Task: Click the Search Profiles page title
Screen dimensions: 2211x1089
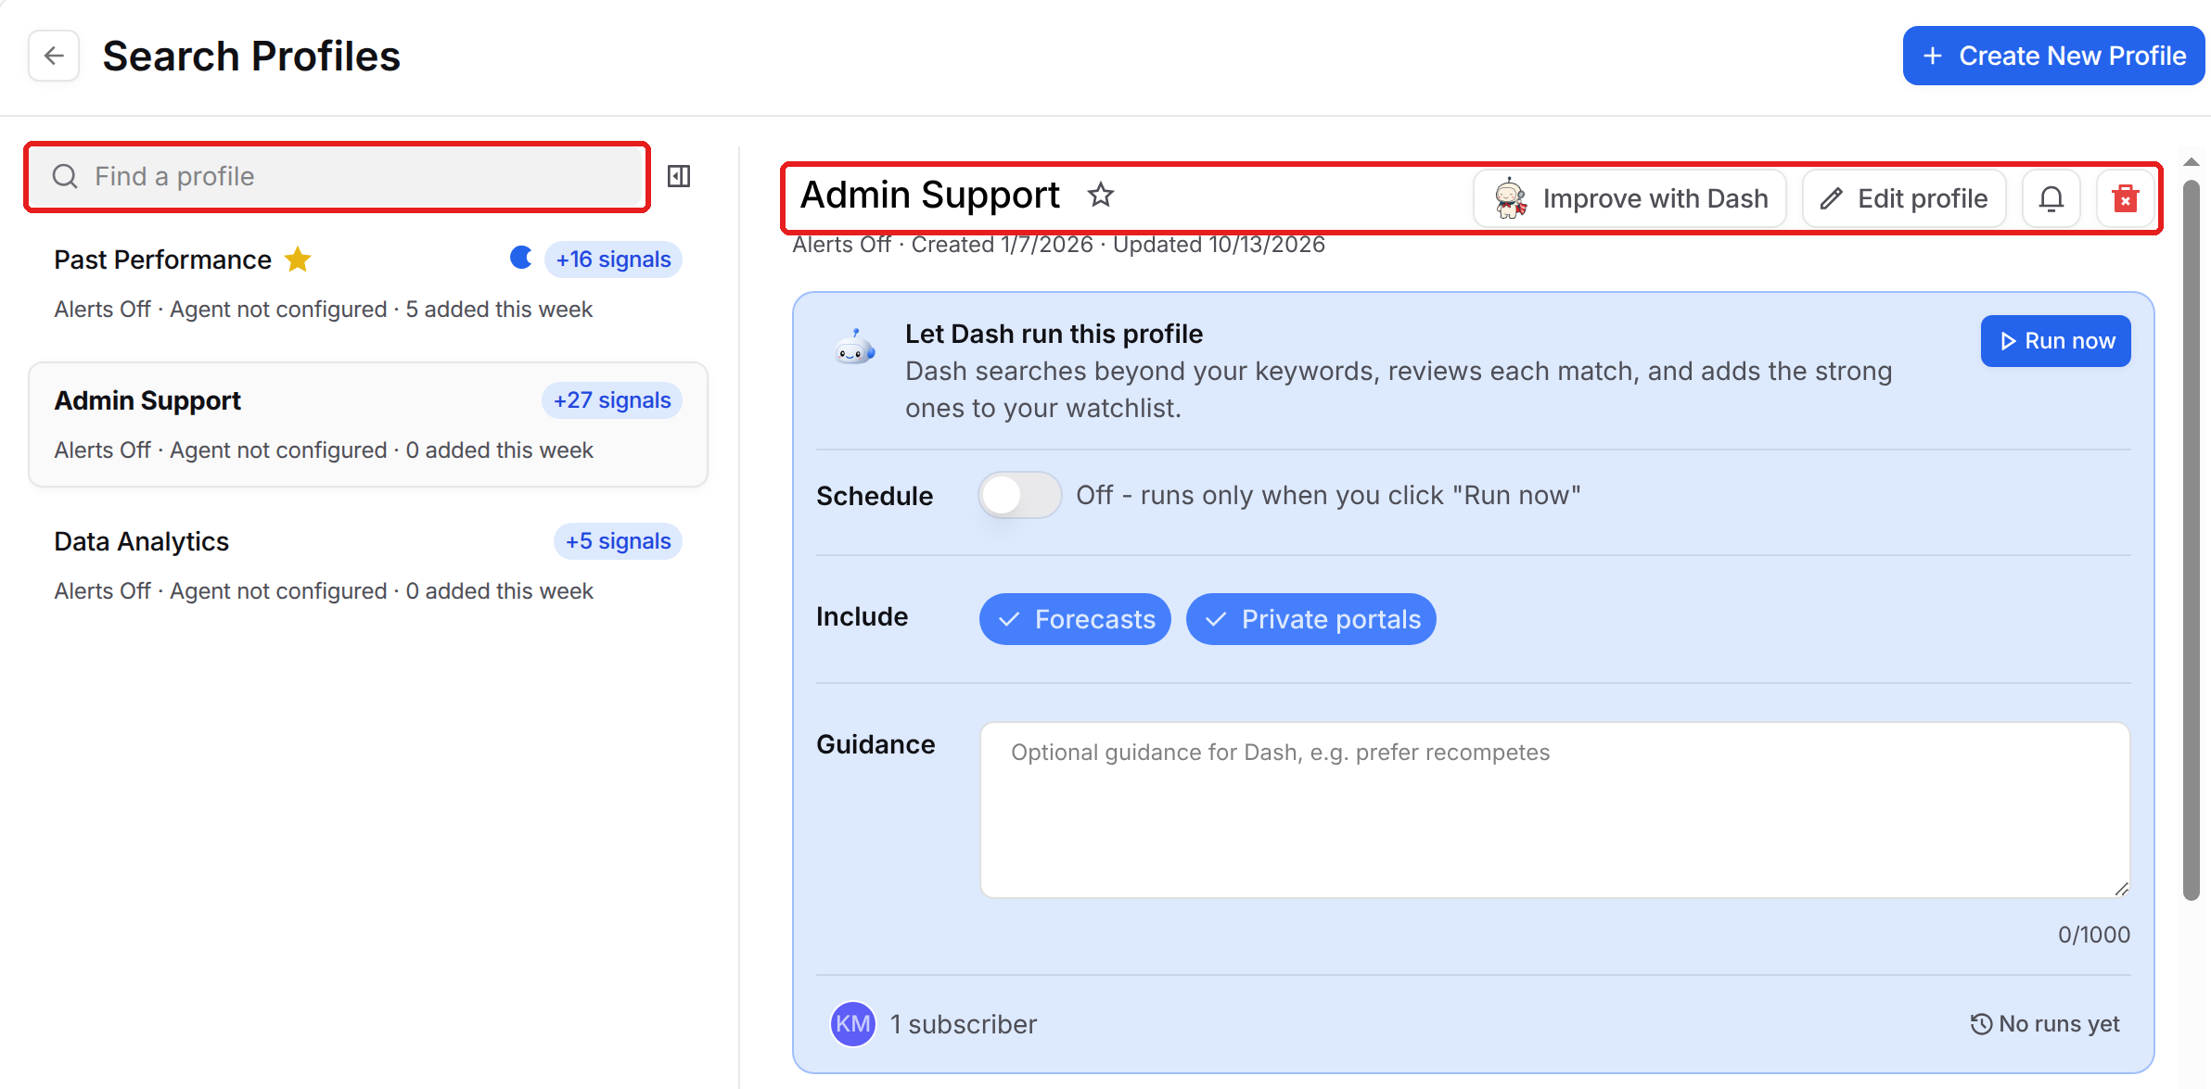Action: tap(251, 56)
